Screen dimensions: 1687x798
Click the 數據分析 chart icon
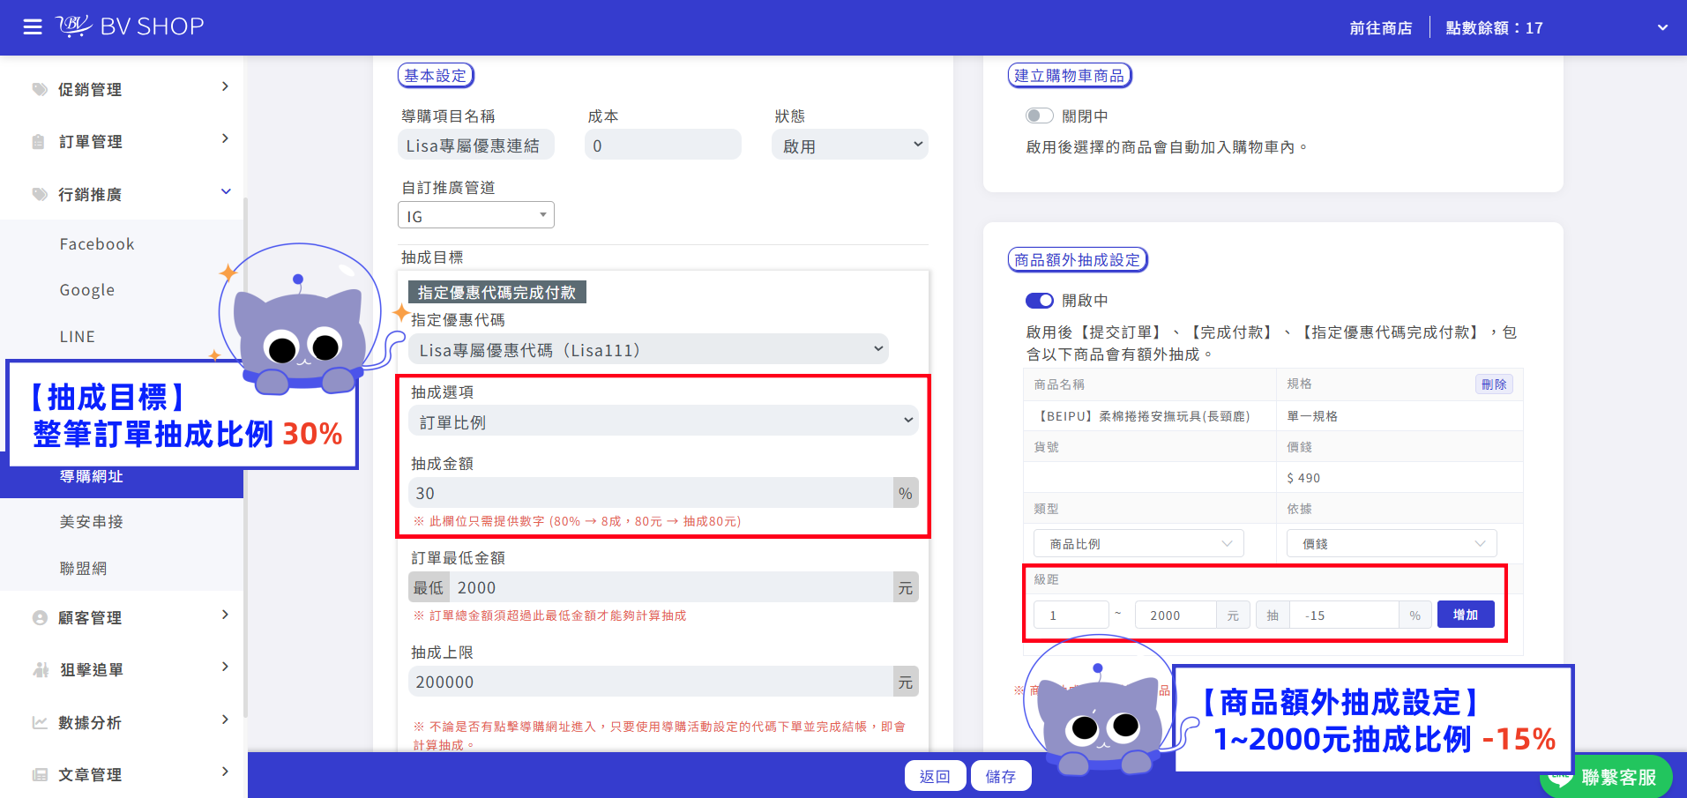pyautogui.click(x=40, y=722)
